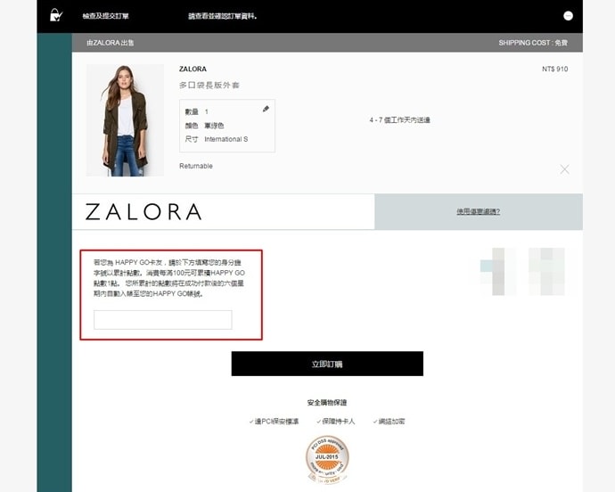The height and width of the screenshot is (492, 615).
Task: Open the 使用優惠邀請? coupon link
Action: [478, 211]
